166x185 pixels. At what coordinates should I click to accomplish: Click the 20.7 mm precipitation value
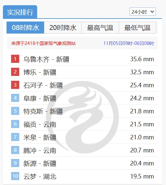[142, 150]
